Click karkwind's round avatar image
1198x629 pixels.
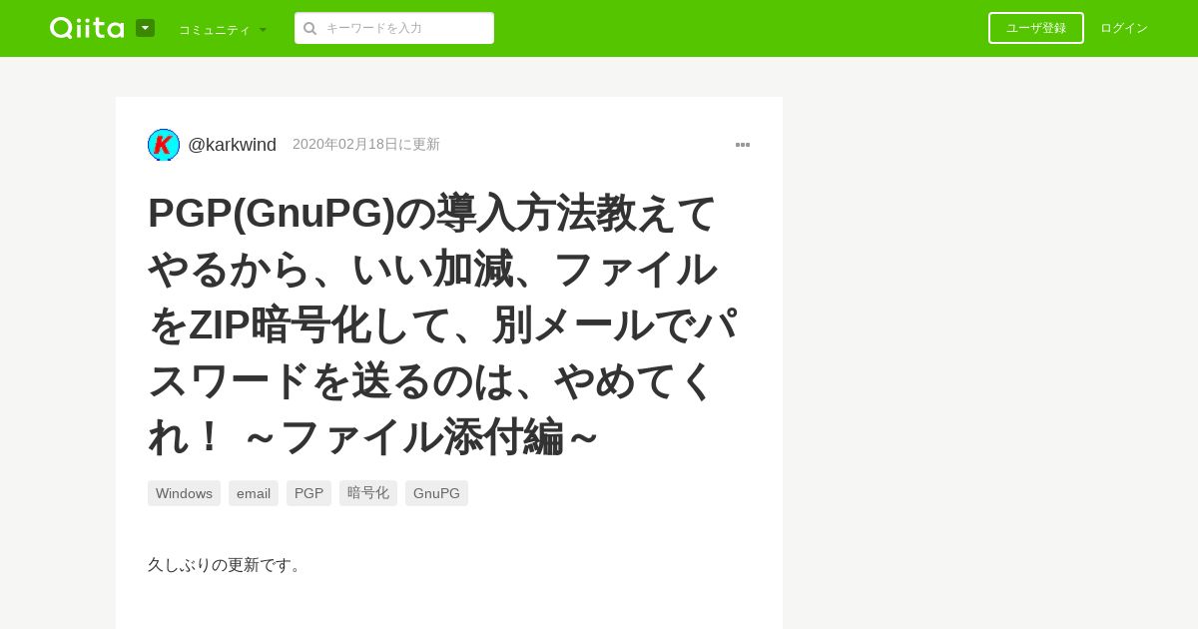pos(164,145)
